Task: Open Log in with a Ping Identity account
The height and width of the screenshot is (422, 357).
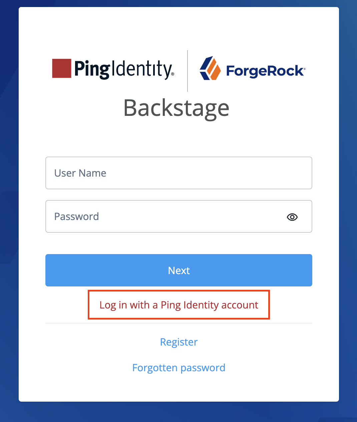Action: [179, 305]
